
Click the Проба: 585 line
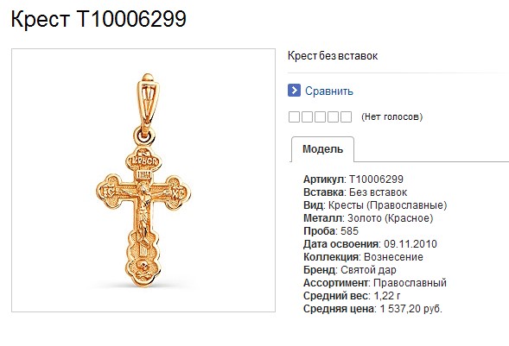pos(331,231)
